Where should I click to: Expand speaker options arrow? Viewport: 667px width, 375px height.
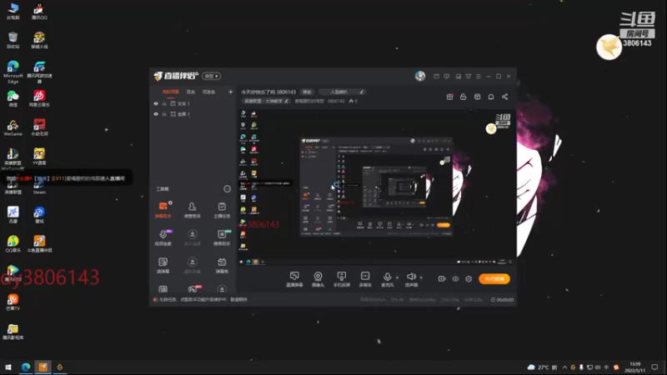421,277
